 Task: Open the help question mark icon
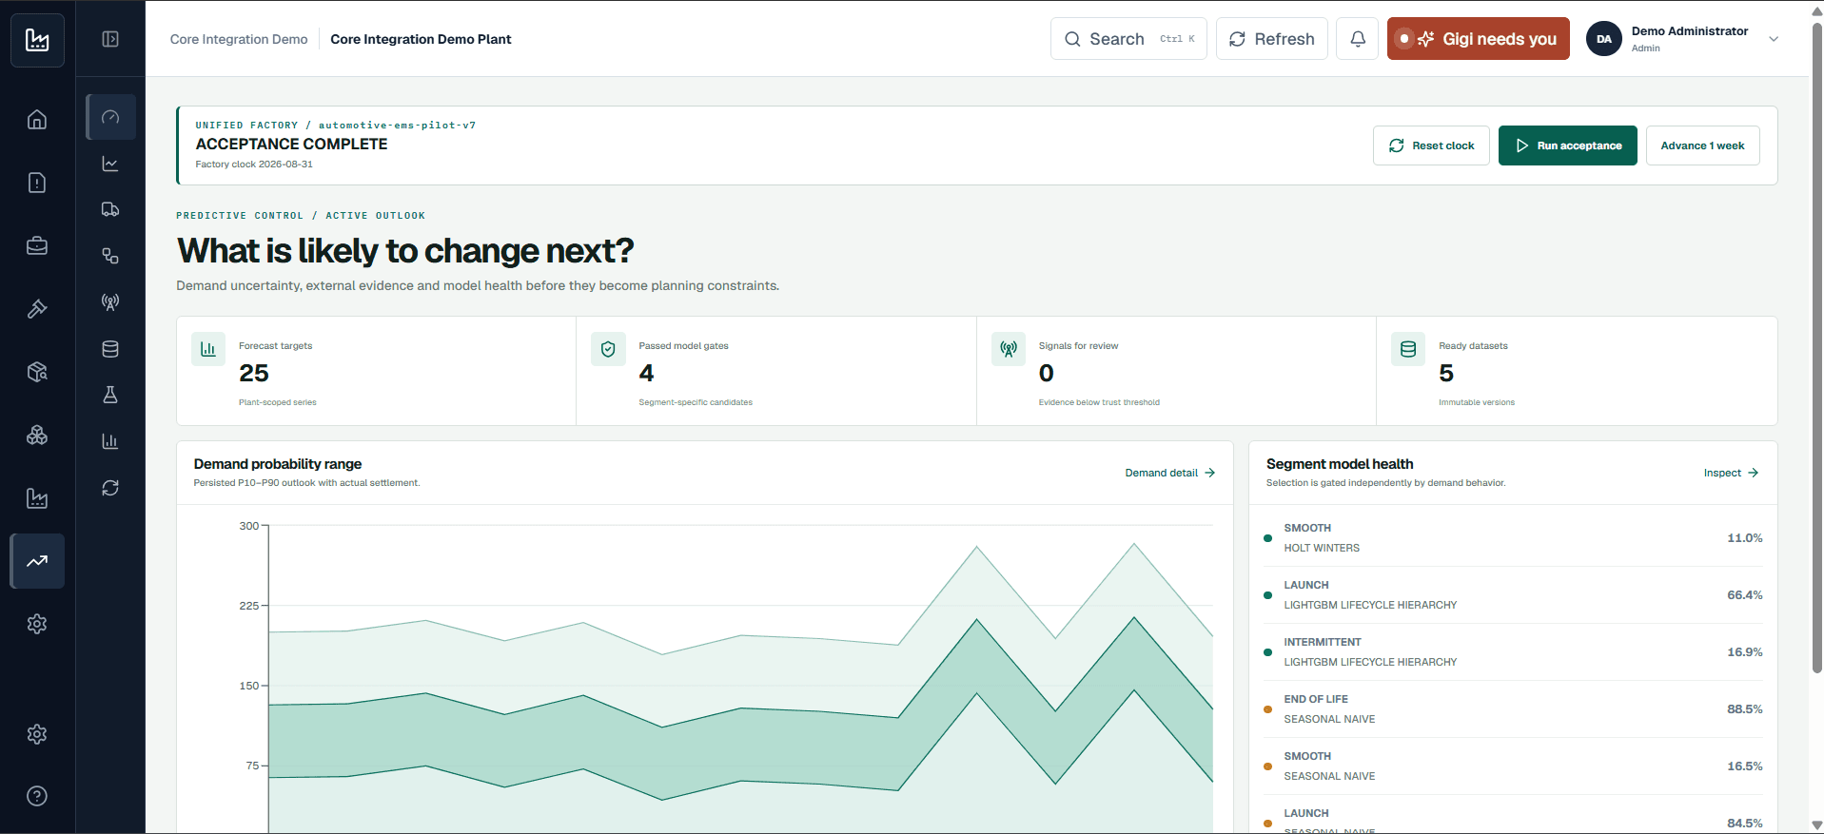coord(37,796)
